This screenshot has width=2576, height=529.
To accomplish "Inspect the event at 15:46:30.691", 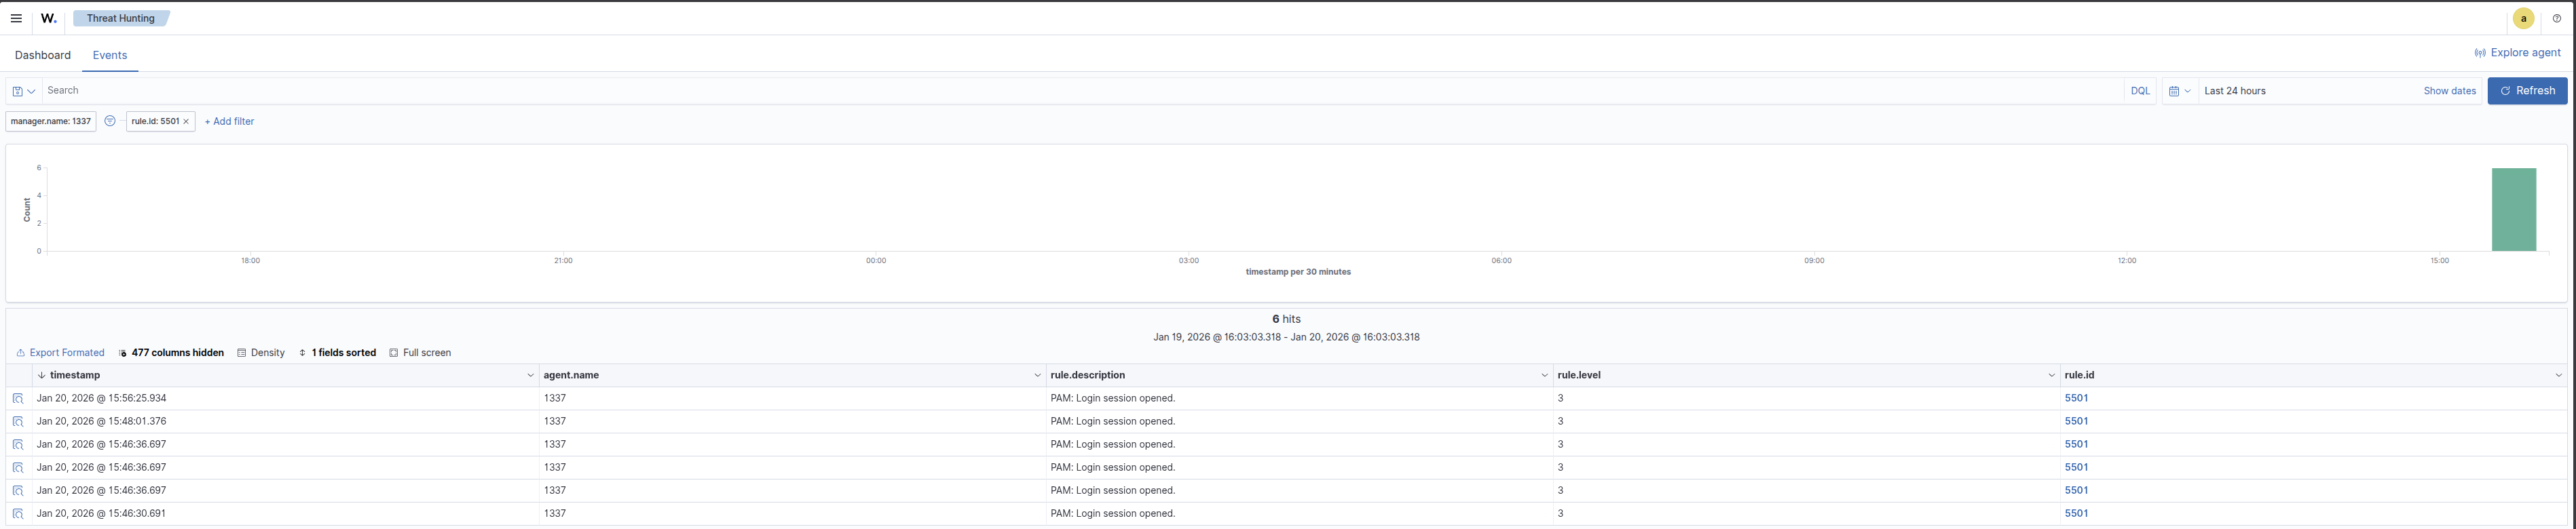I will click(x=18, y=513).
